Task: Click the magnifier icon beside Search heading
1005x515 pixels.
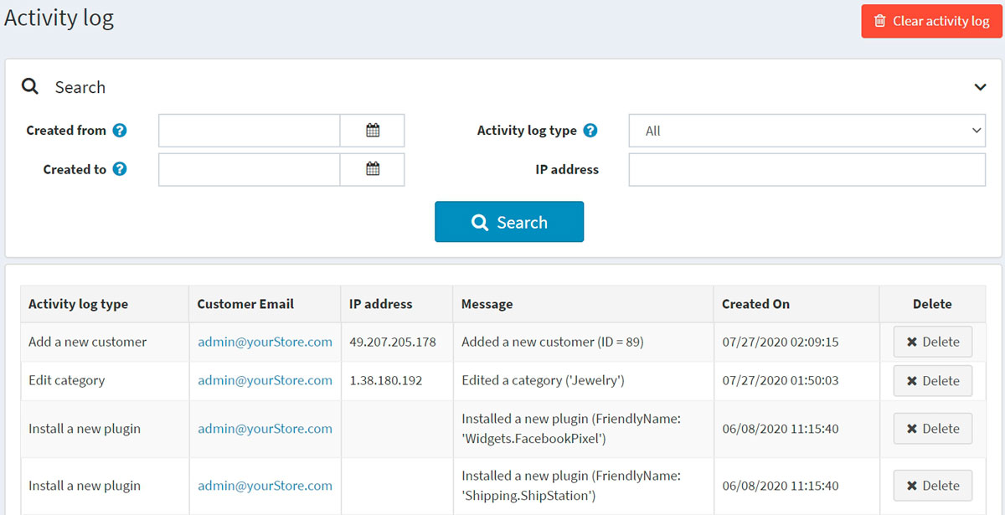Action: (30, 87)
